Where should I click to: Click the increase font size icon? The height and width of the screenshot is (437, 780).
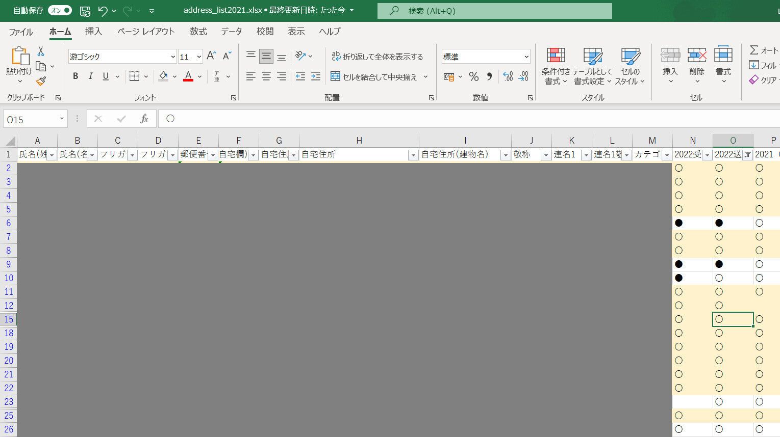(x=211, y=56)
